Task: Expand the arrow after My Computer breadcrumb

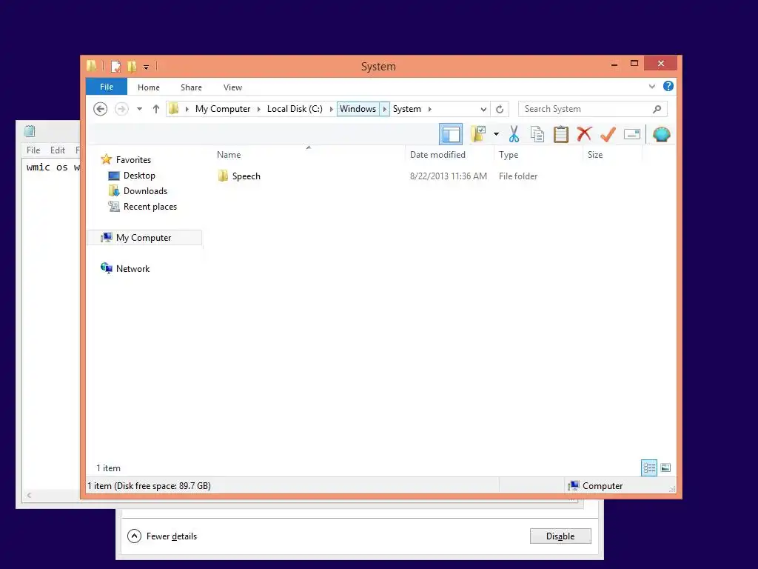Action: pos(258,109)
